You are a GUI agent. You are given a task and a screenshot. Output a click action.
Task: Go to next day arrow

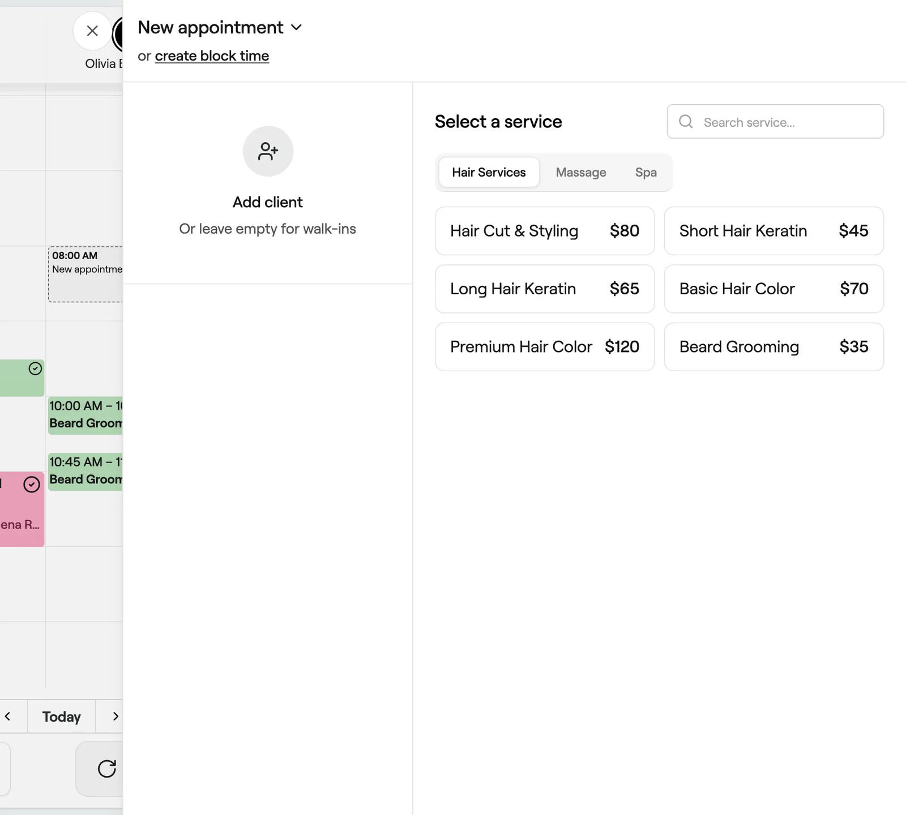(116, 716)
